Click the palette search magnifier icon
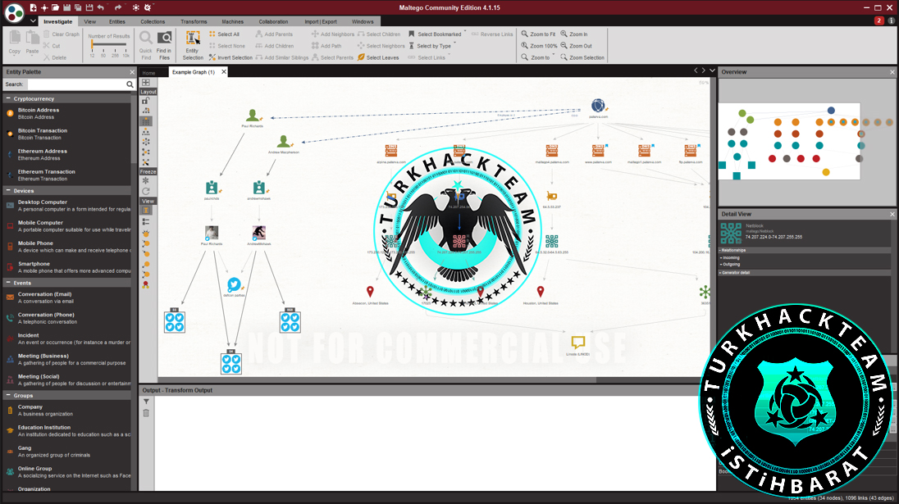Screen dimensions: 899x504 point(130,84)
